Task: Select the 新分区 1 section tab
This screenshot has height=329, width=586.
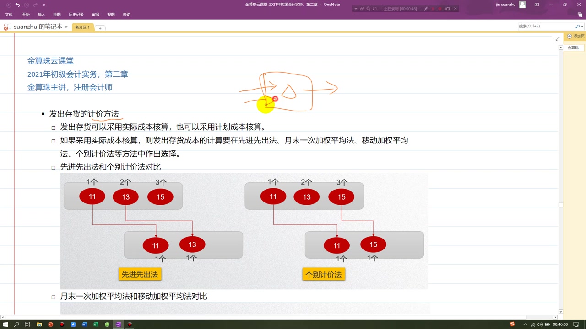Action: (x=82, y=27)
